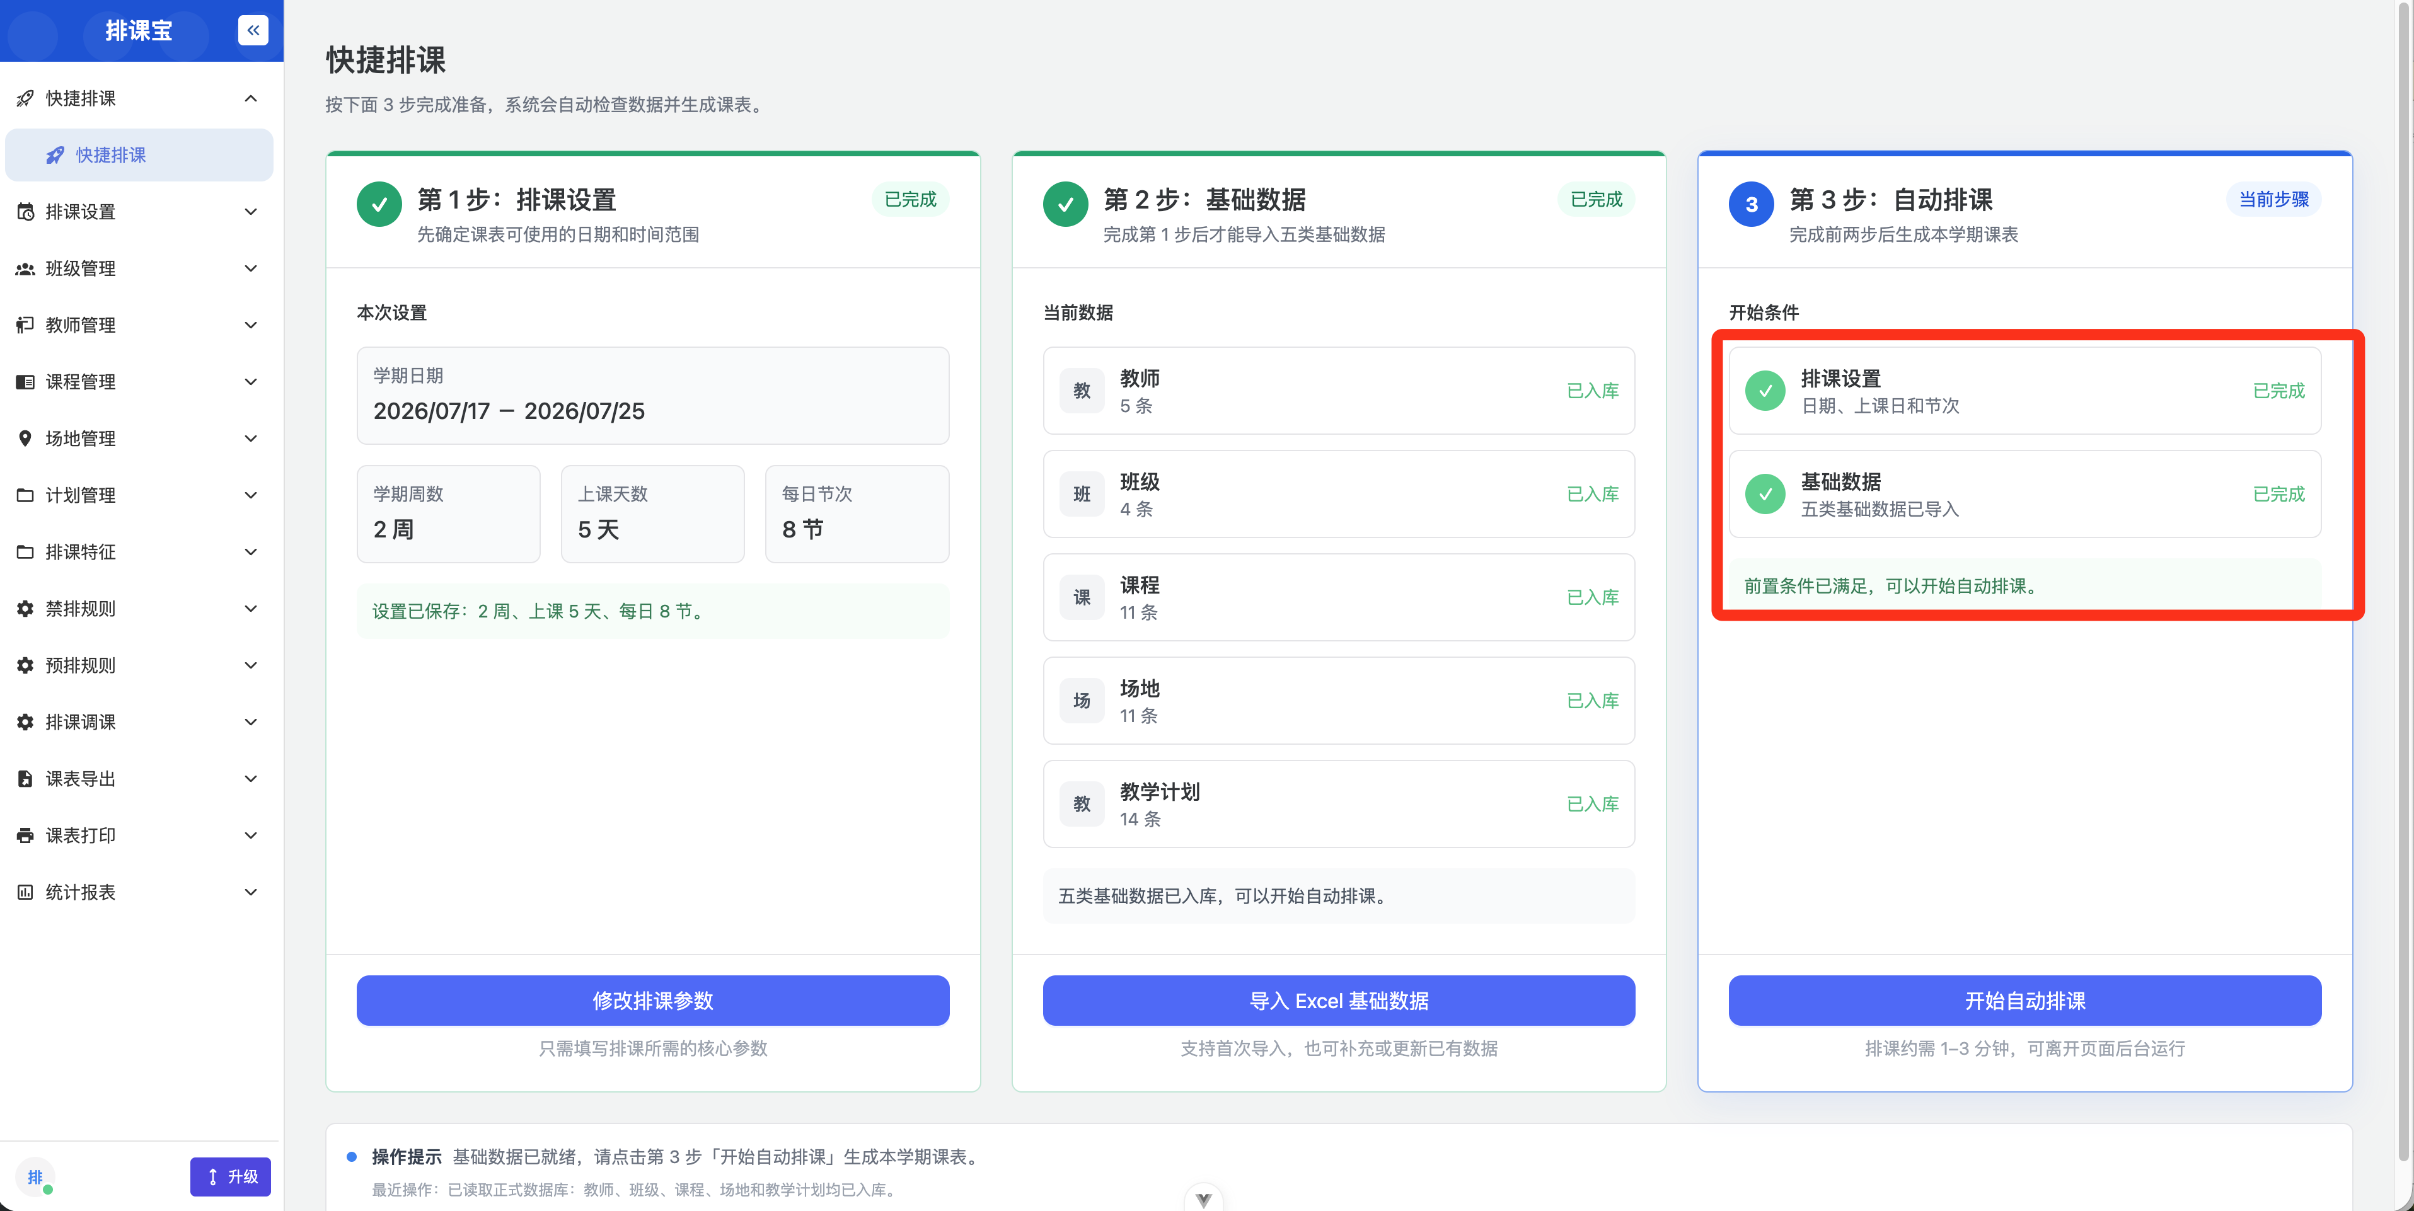Screen dimensions: 2414x1211
Task: Expand the 计划管理 sidebar group
Action: [250, 495]
